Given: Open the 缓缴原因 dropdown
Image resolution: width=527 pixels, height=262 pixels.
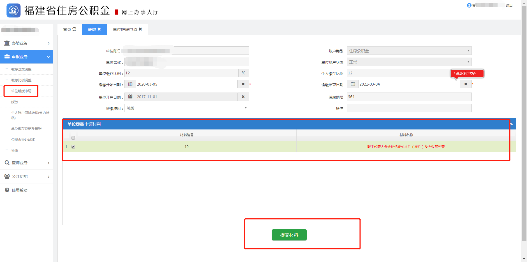Looking at the screenshot, I should click(187, 108).
